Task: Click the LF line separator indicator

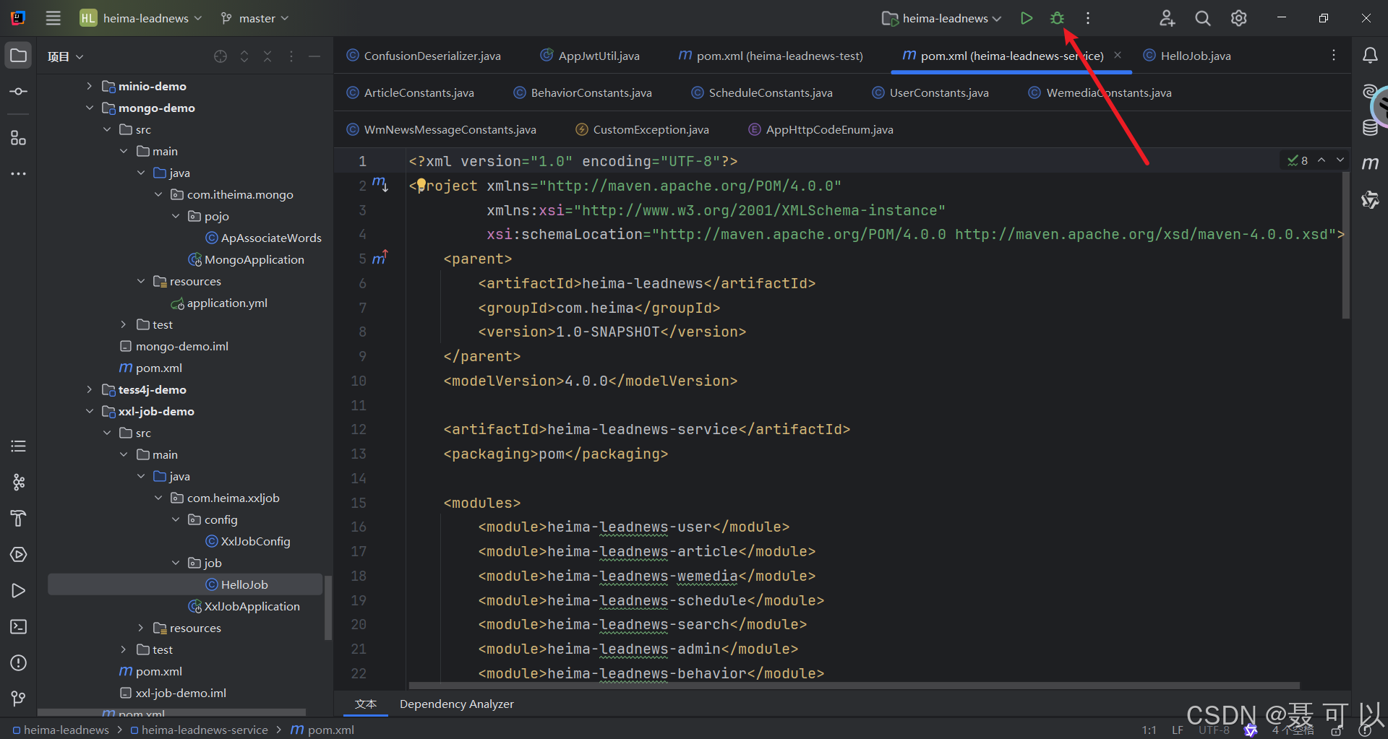Action: click(1178, 730)
